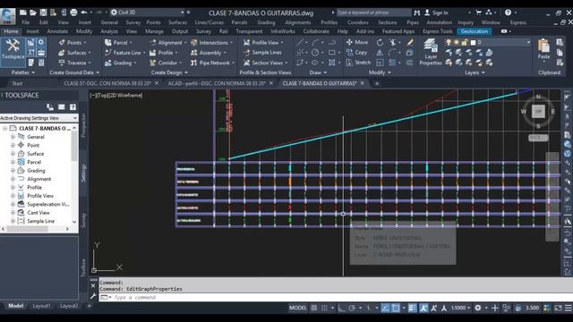Select the Copy tool
This screenshot has height=322, width=573.
[356, 53]
